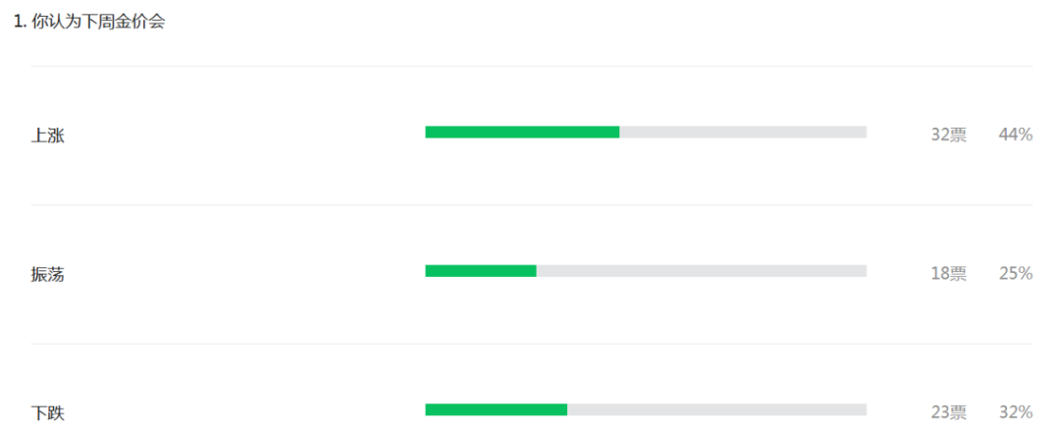Click the 32票 vote count
The height and width of the screenshot is (432, 1060).
click(x=948, y=135)
